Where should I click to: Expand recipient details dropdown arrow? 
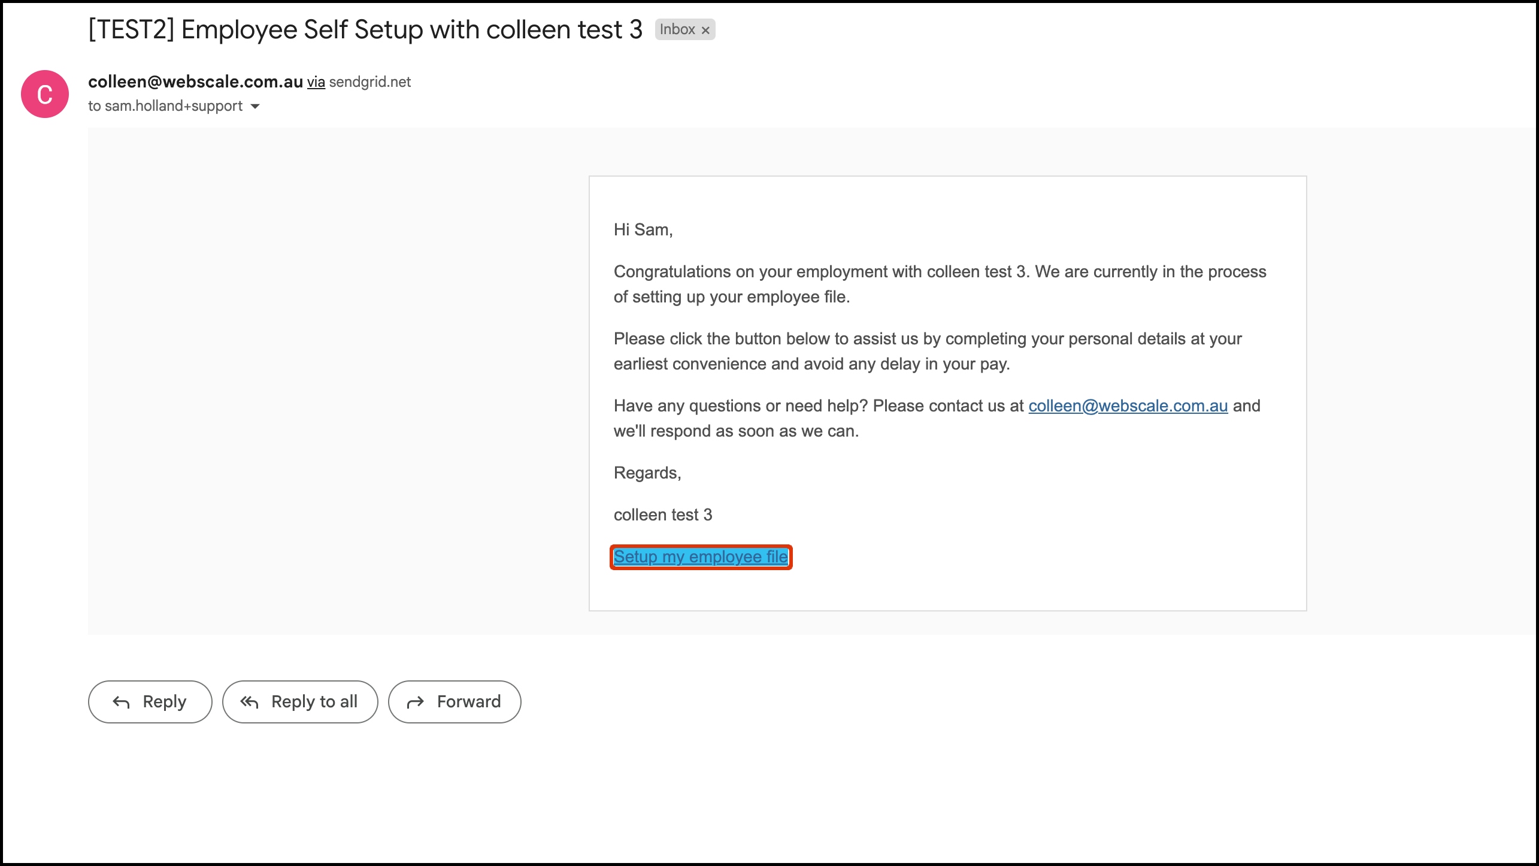[x=255, y=107]
